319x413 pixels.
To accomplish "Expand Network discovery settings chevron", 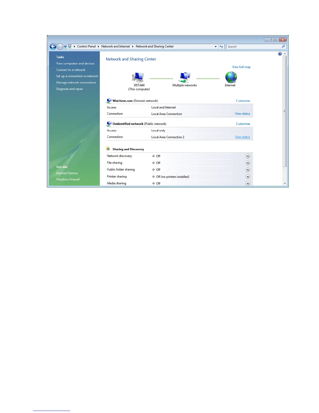I will tap(248, 156).
